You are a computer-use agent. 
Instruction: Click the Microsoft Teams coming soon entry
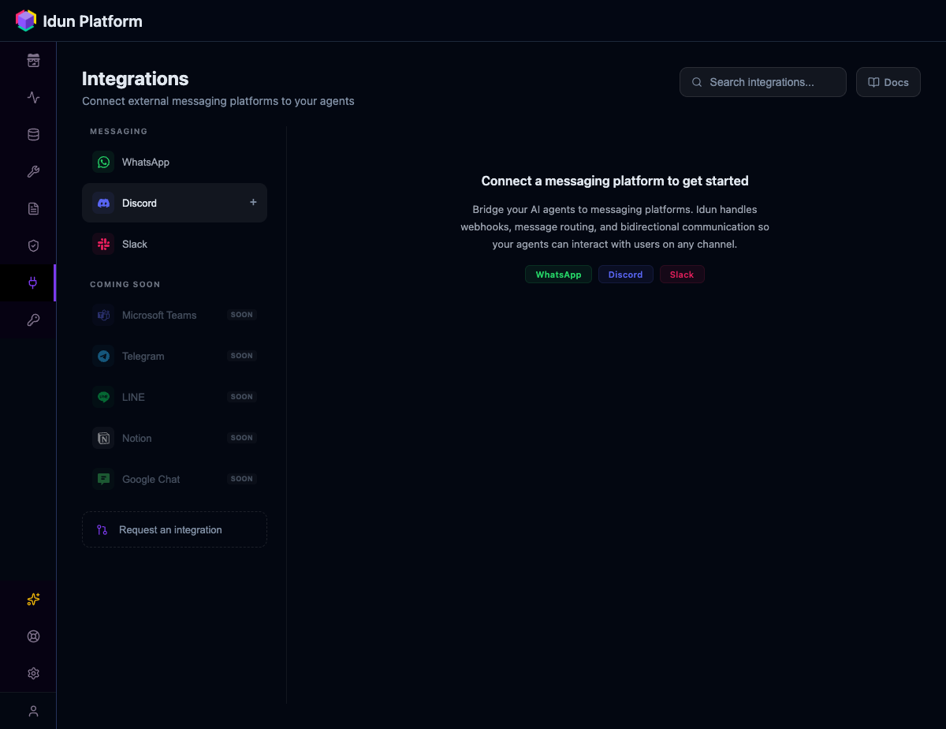tap(159, 315)
